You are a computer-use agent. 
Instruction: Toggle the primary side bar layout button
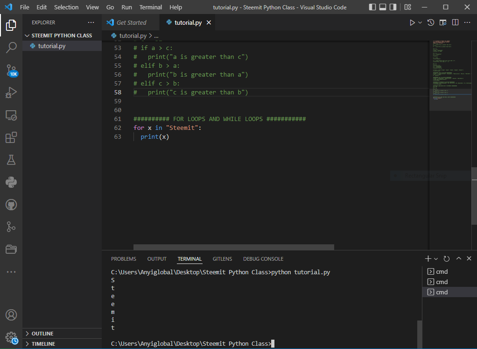pyautogui.click(x=372, y=7)
